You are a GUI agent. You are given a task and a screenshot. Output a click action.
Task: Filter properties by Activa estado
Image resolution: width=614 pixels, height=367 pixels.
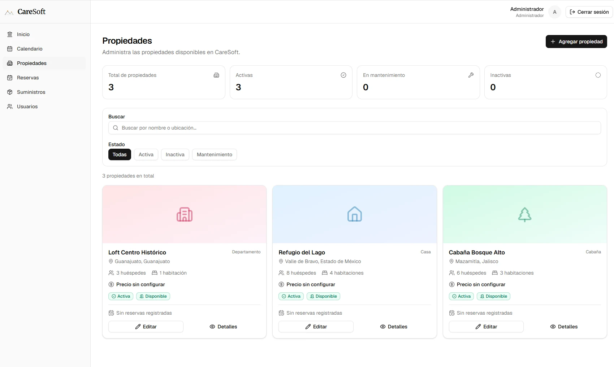[x=146, y=154]
